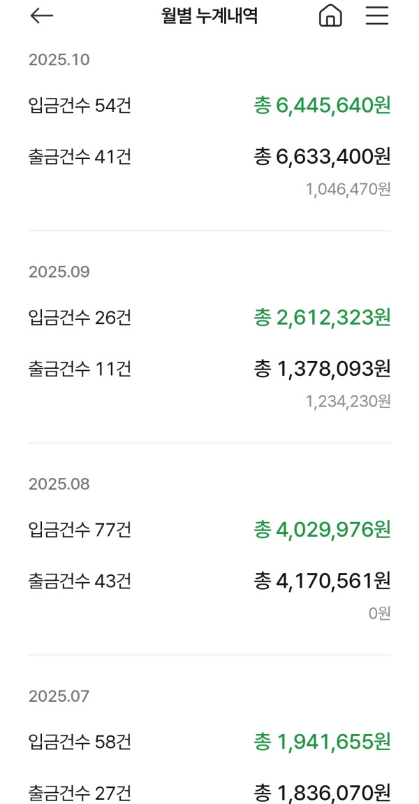
Task: Tap August withdrawal total 4,170,561원
Action: (x=322, y=581)
